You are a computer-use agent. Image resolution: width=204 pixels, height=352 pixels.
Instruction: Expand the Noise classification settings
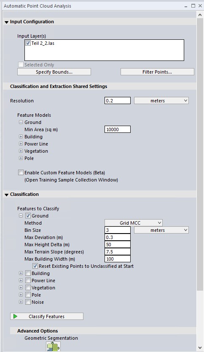pyautogui.click(x=21, y=302)
